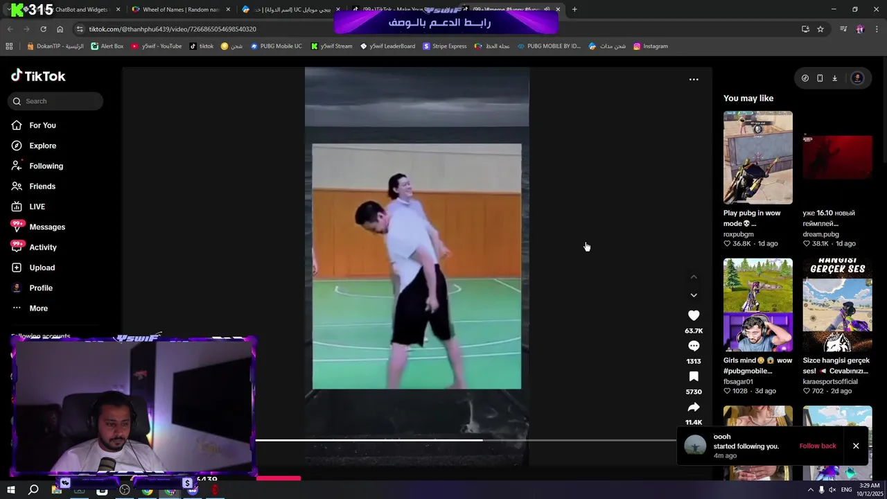Reload the page in browser toolbar
The image size is (887, 499).
(x=43, y=29)
